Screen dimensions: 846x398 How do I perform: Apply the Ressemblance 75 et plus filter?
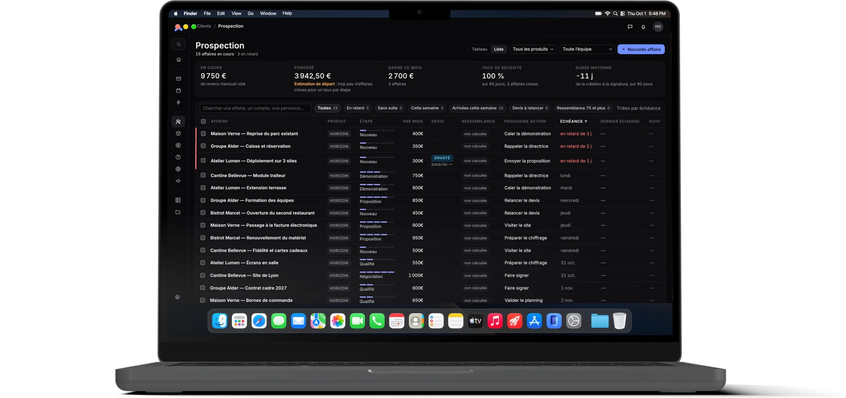coord(583,108)
